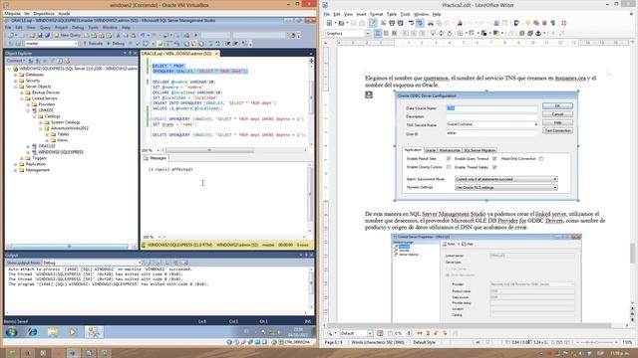Click Edit Mode icon in Writer toolbar
This screenshot has height=358, width=638.
tap(372, 23)
